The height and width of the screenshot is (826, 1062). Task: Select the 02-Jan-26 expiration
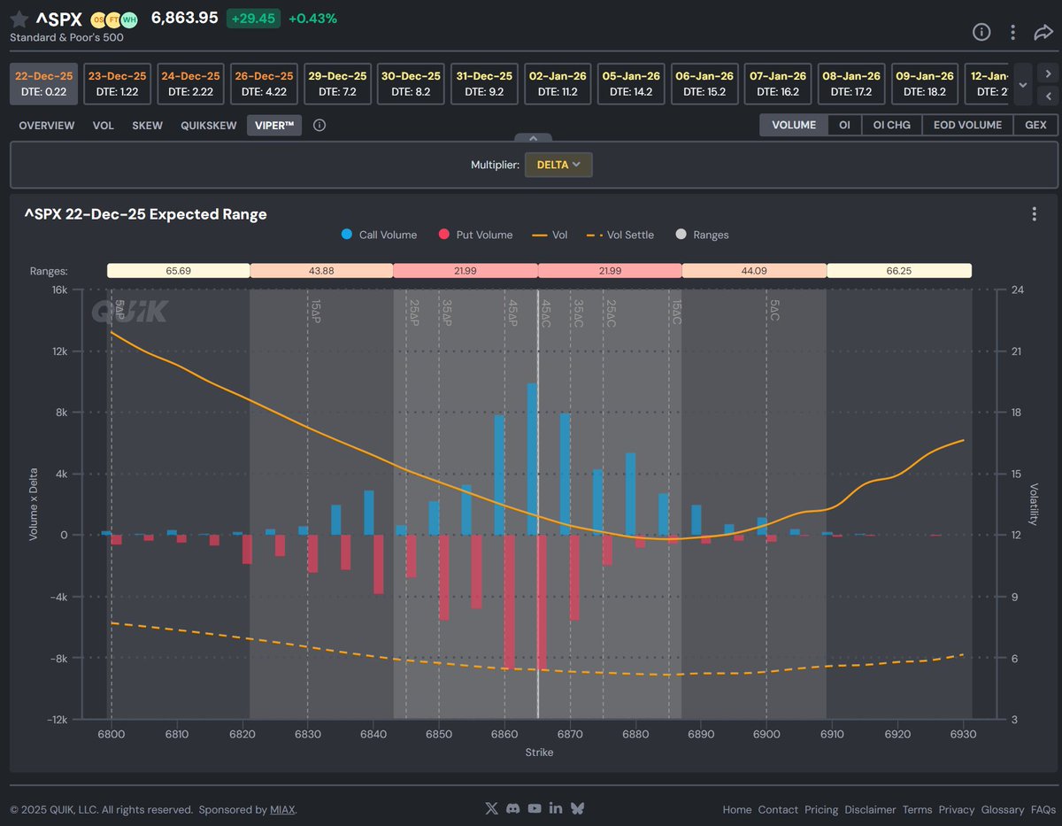coord(558,84)
